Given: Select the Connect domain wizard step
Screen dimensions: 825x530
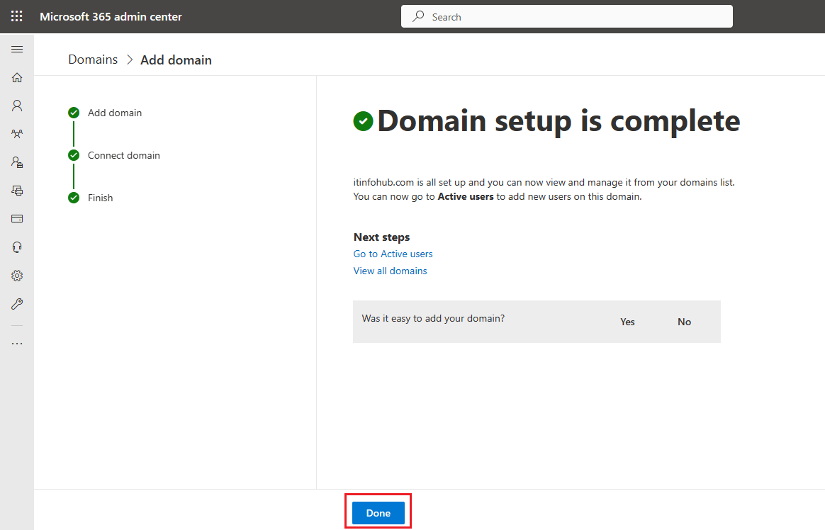Looking at the screenshot, I should pos(123,155).
